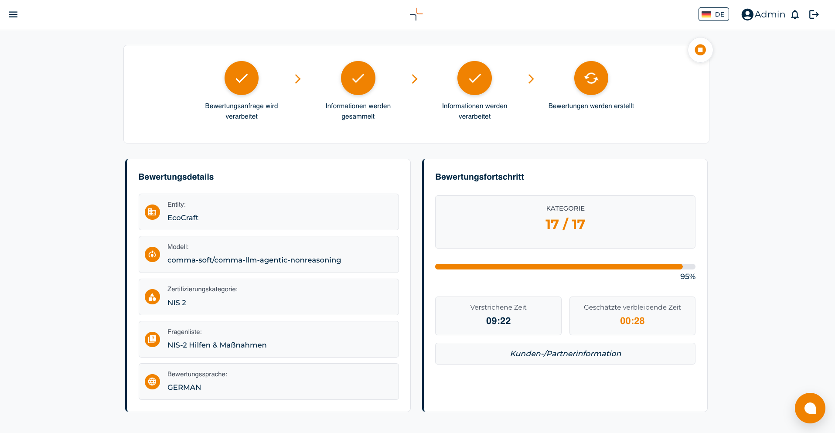Click the orange 95% progress bar
The width and height of the screenshot is (835, 433).
point(559,266)
